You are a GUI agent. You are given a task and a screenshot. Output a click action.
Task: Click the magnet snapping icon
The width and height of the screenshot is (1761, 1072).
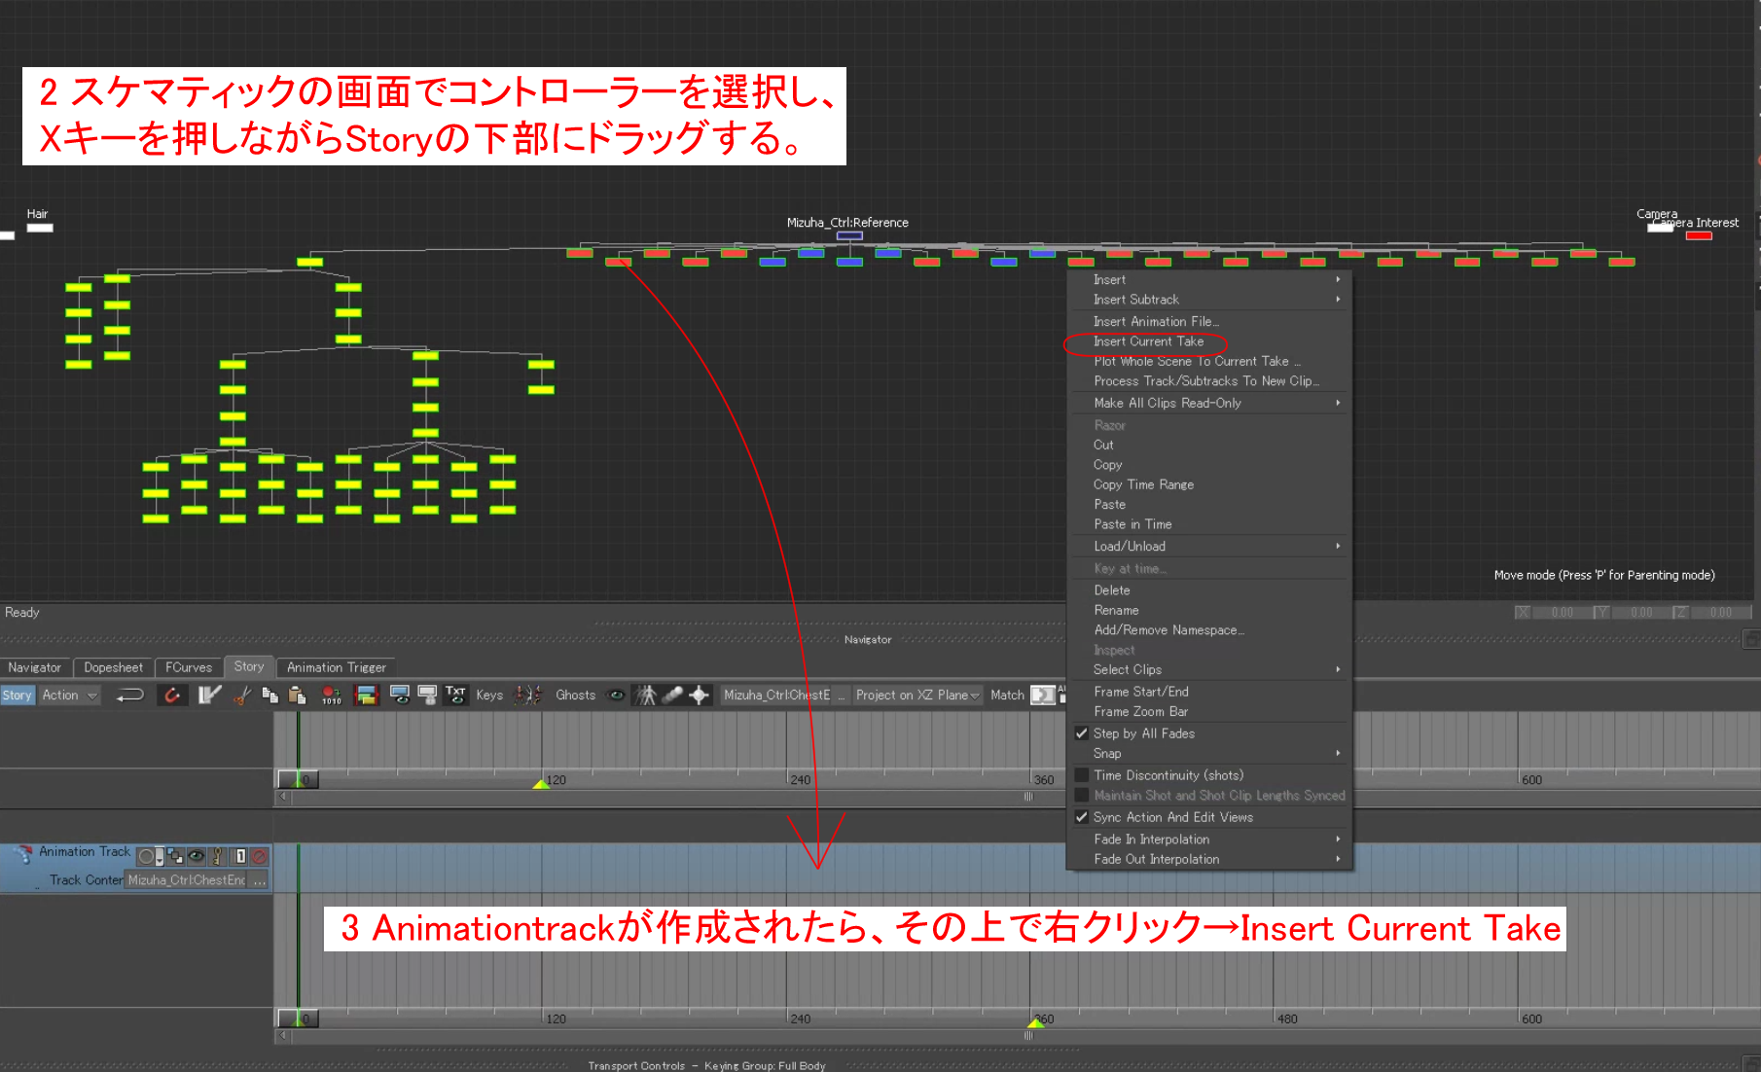point(172,695)
